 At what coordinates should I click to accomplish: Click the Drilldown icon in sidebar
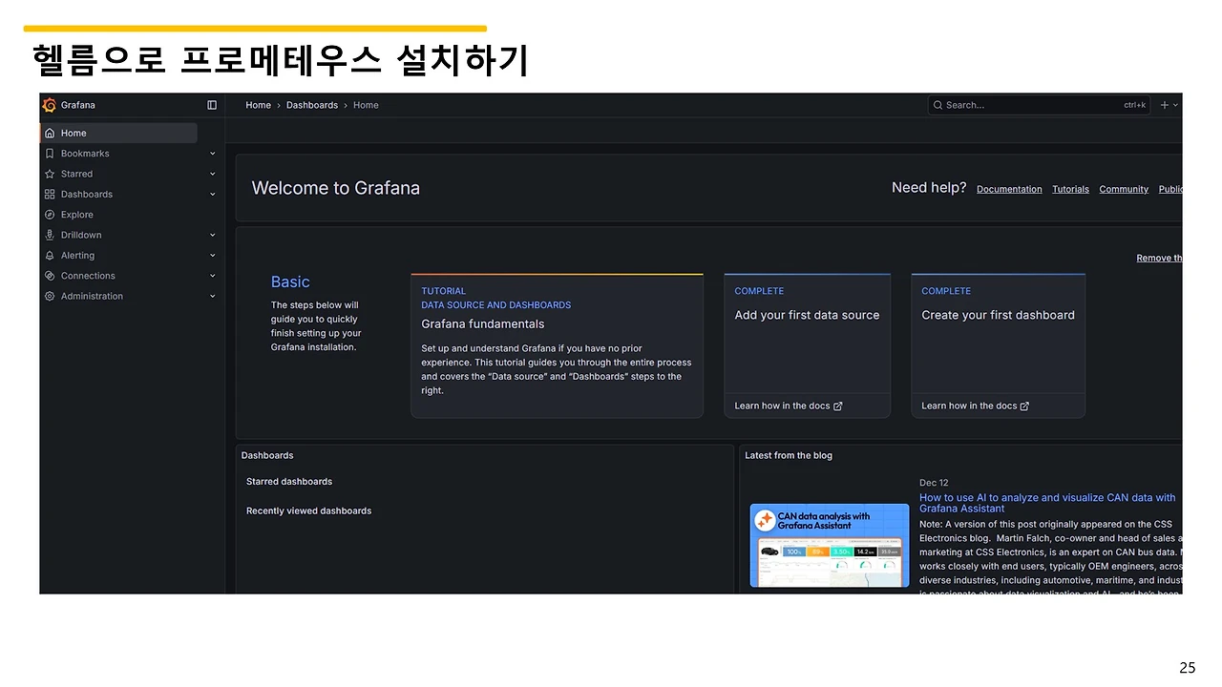coord(50,235)
